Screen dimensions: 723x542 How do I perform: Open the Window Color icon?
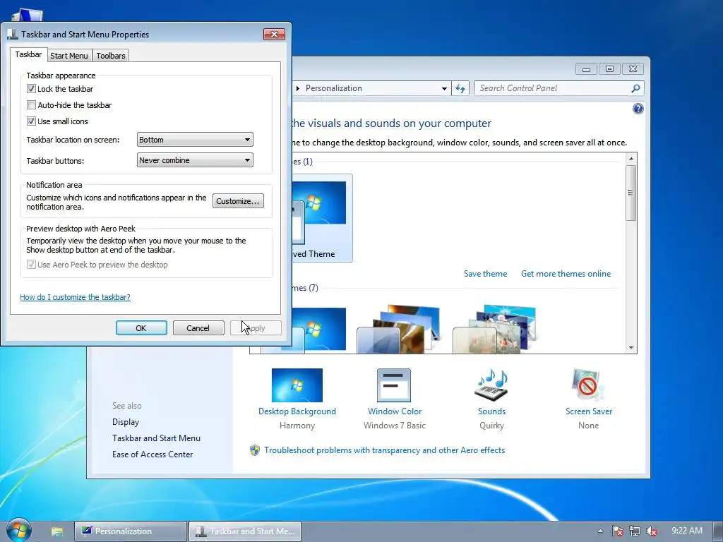point(394,385)
